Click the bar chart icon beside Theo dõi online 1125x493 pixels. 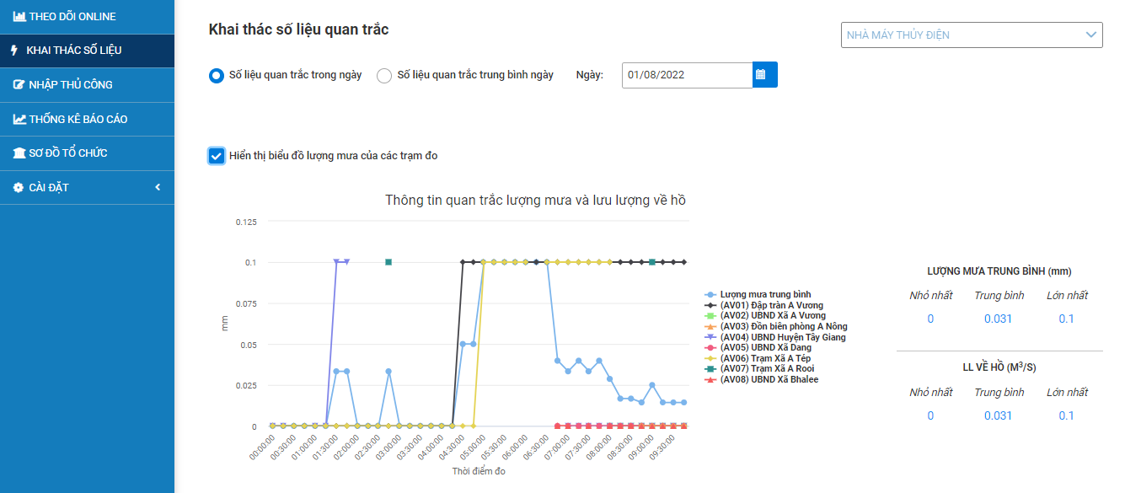click(x=19, y=17)
